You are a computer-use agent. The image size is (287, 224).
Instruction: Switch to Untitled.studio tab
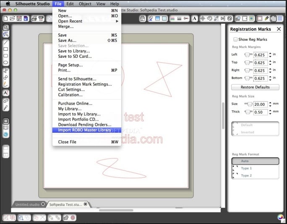coord(27,204)
